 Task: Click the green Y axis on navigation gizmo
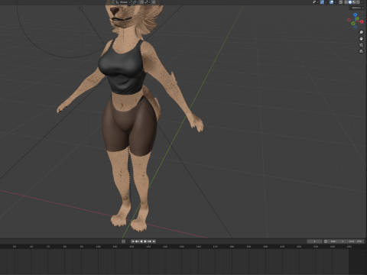click(357, 18)
